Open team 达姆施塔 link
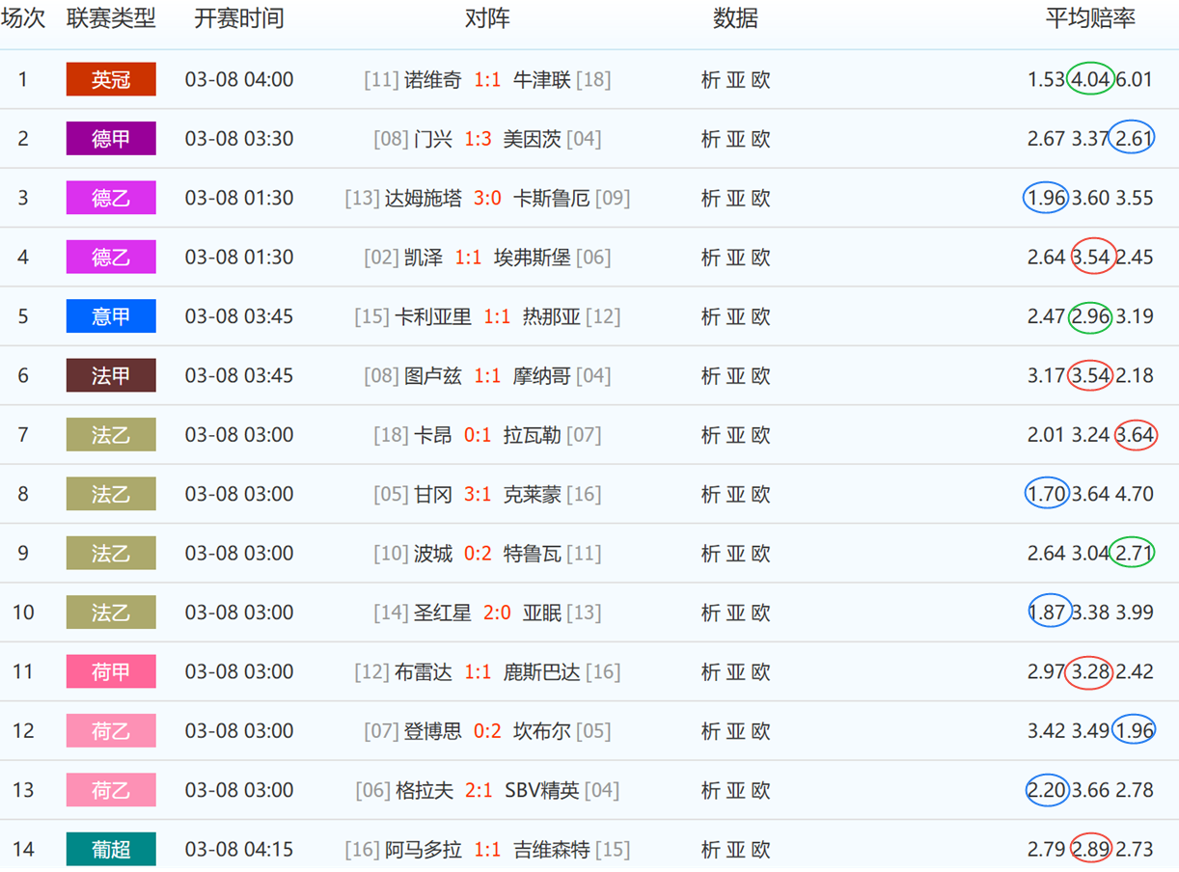Viewport: 1179px width, 872px height. 424,198
